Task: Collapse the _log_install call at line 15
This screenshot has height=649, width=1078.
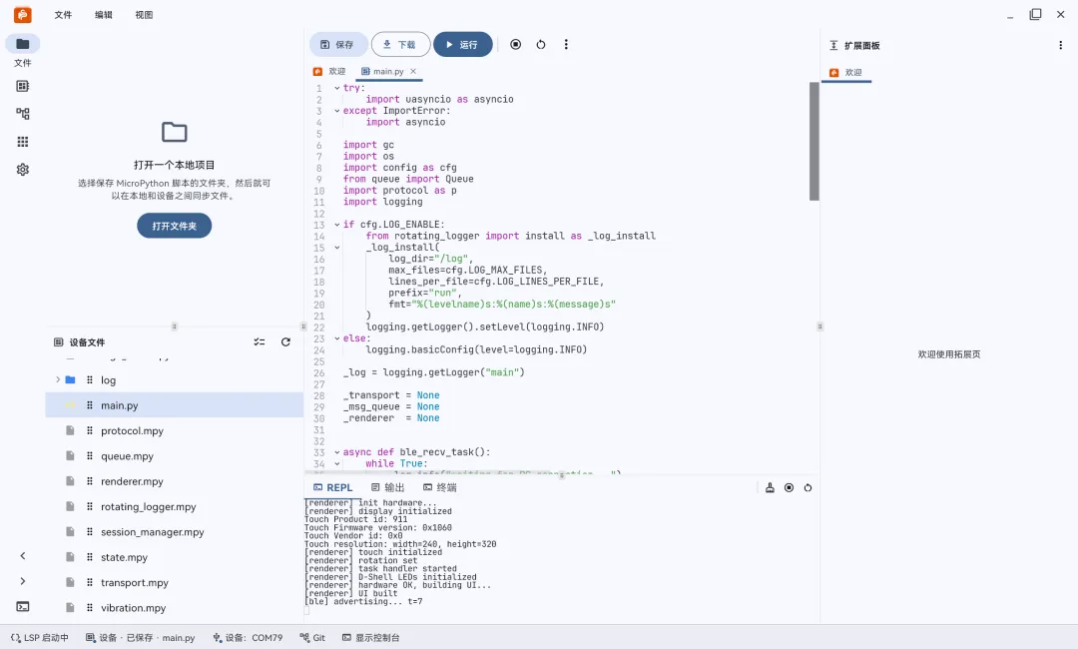Action: click(x=337, y=247)
